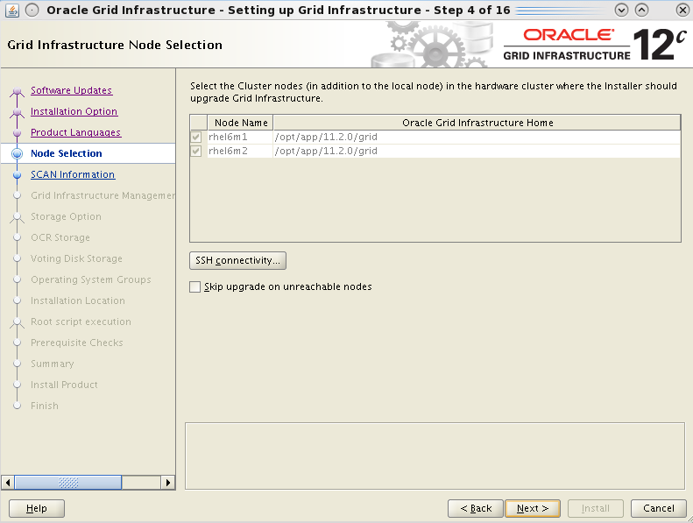Open the SSH connectivity settings
This screenshot has width=693, height=523.
click(237, 260)
